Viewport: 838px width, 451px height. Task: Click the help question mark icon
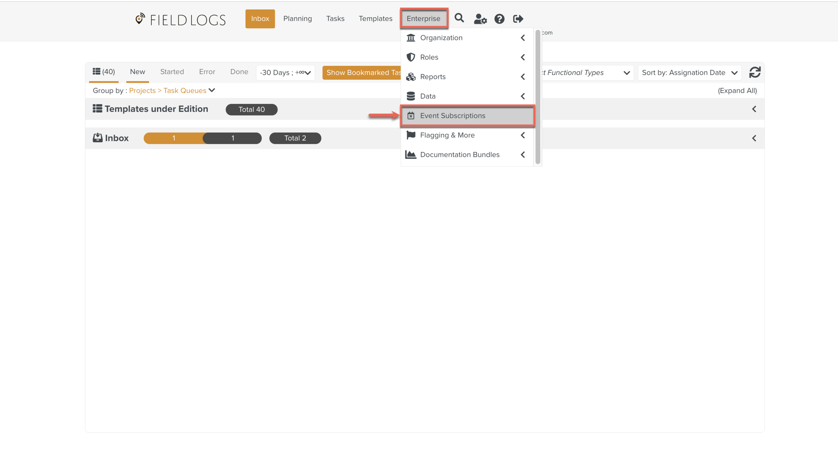[x=499, y=19]
